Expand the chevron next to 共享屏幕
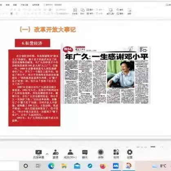Screen dimensions: 171x171 (x=47, y=154)
